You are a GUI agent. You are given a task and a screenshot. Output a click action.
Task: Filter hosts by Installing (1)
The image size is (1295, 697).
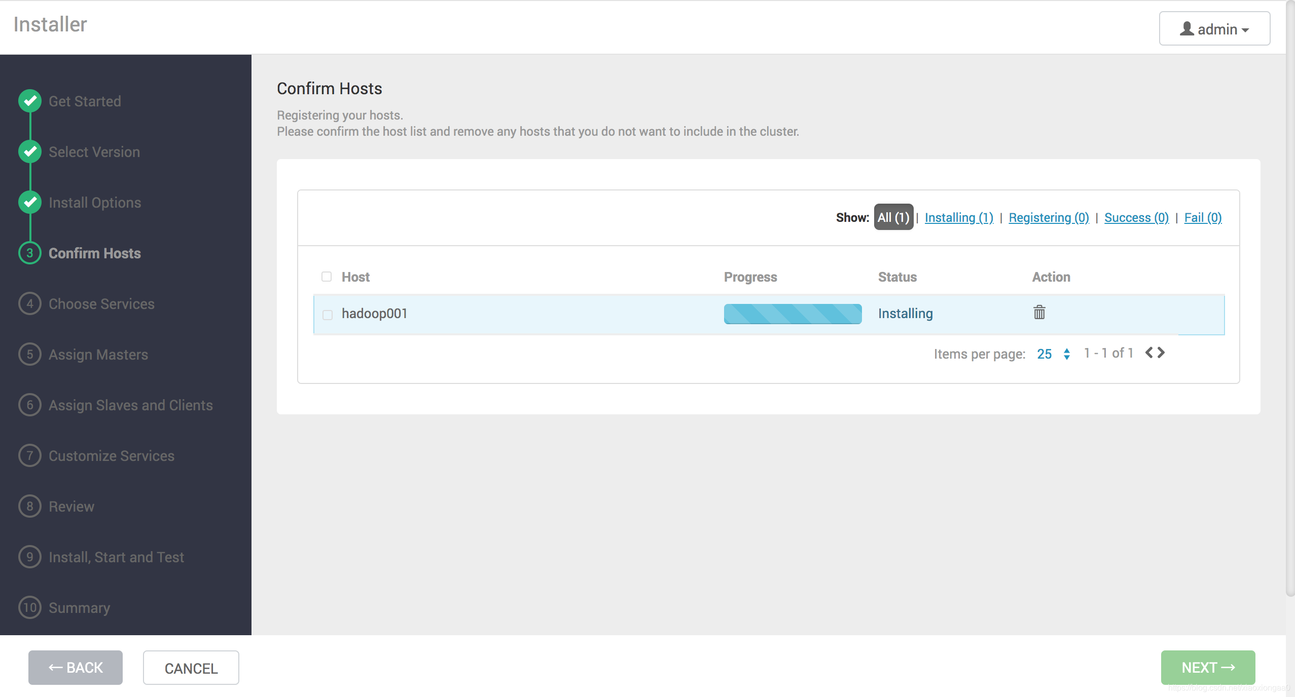click(958, 217)
